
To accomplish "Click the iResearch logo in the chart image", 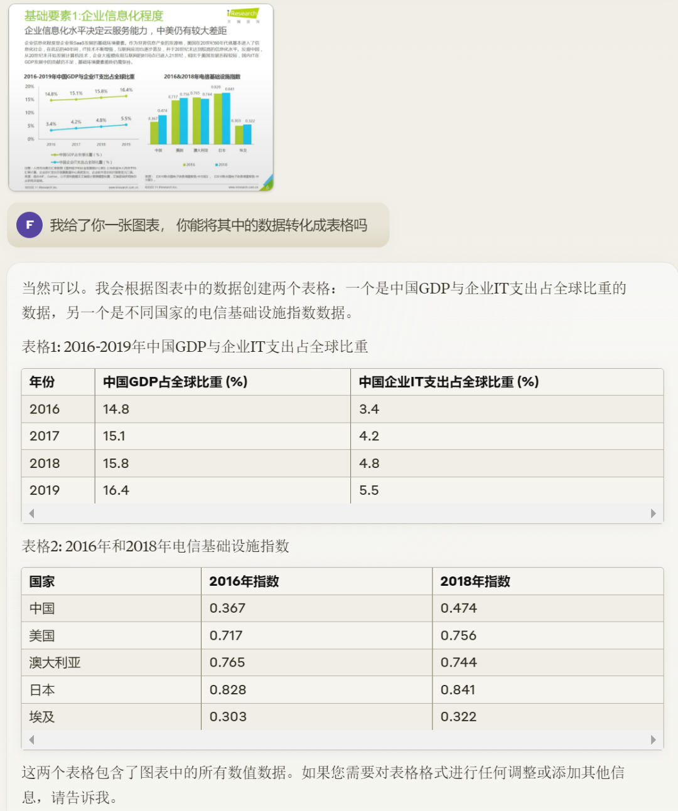I will (x=242, y=13).
